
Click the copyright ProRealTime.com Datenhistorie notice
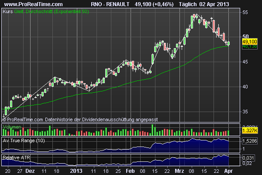pos(80,119)
